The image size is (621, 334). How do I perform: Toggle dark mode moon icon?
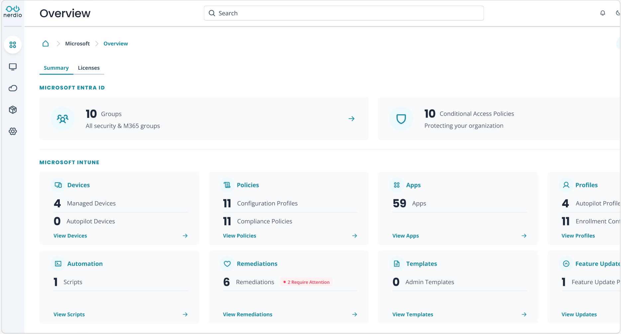[x=618, y=13]
